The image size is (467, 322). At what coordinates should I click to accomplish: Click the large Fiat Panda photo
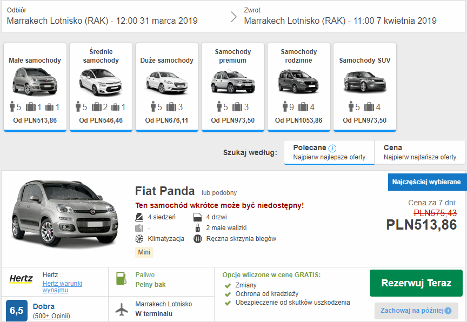pos(65,213)
